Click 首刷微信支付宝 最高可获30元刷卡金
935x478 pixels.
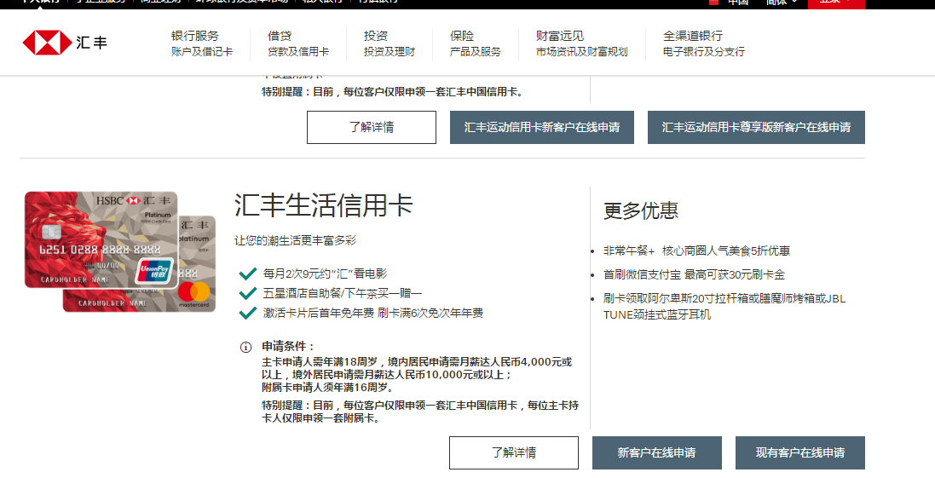694,274
